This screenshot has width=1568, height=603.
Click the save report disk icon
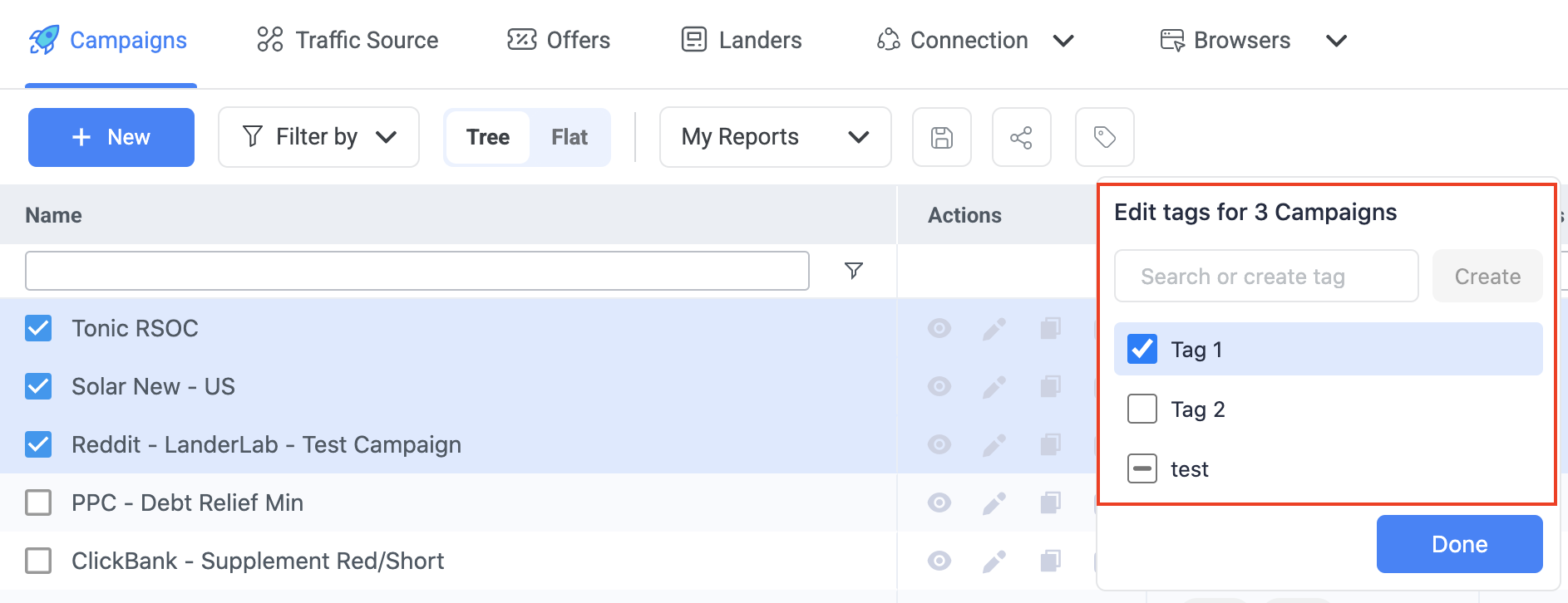tap(941, 137)
